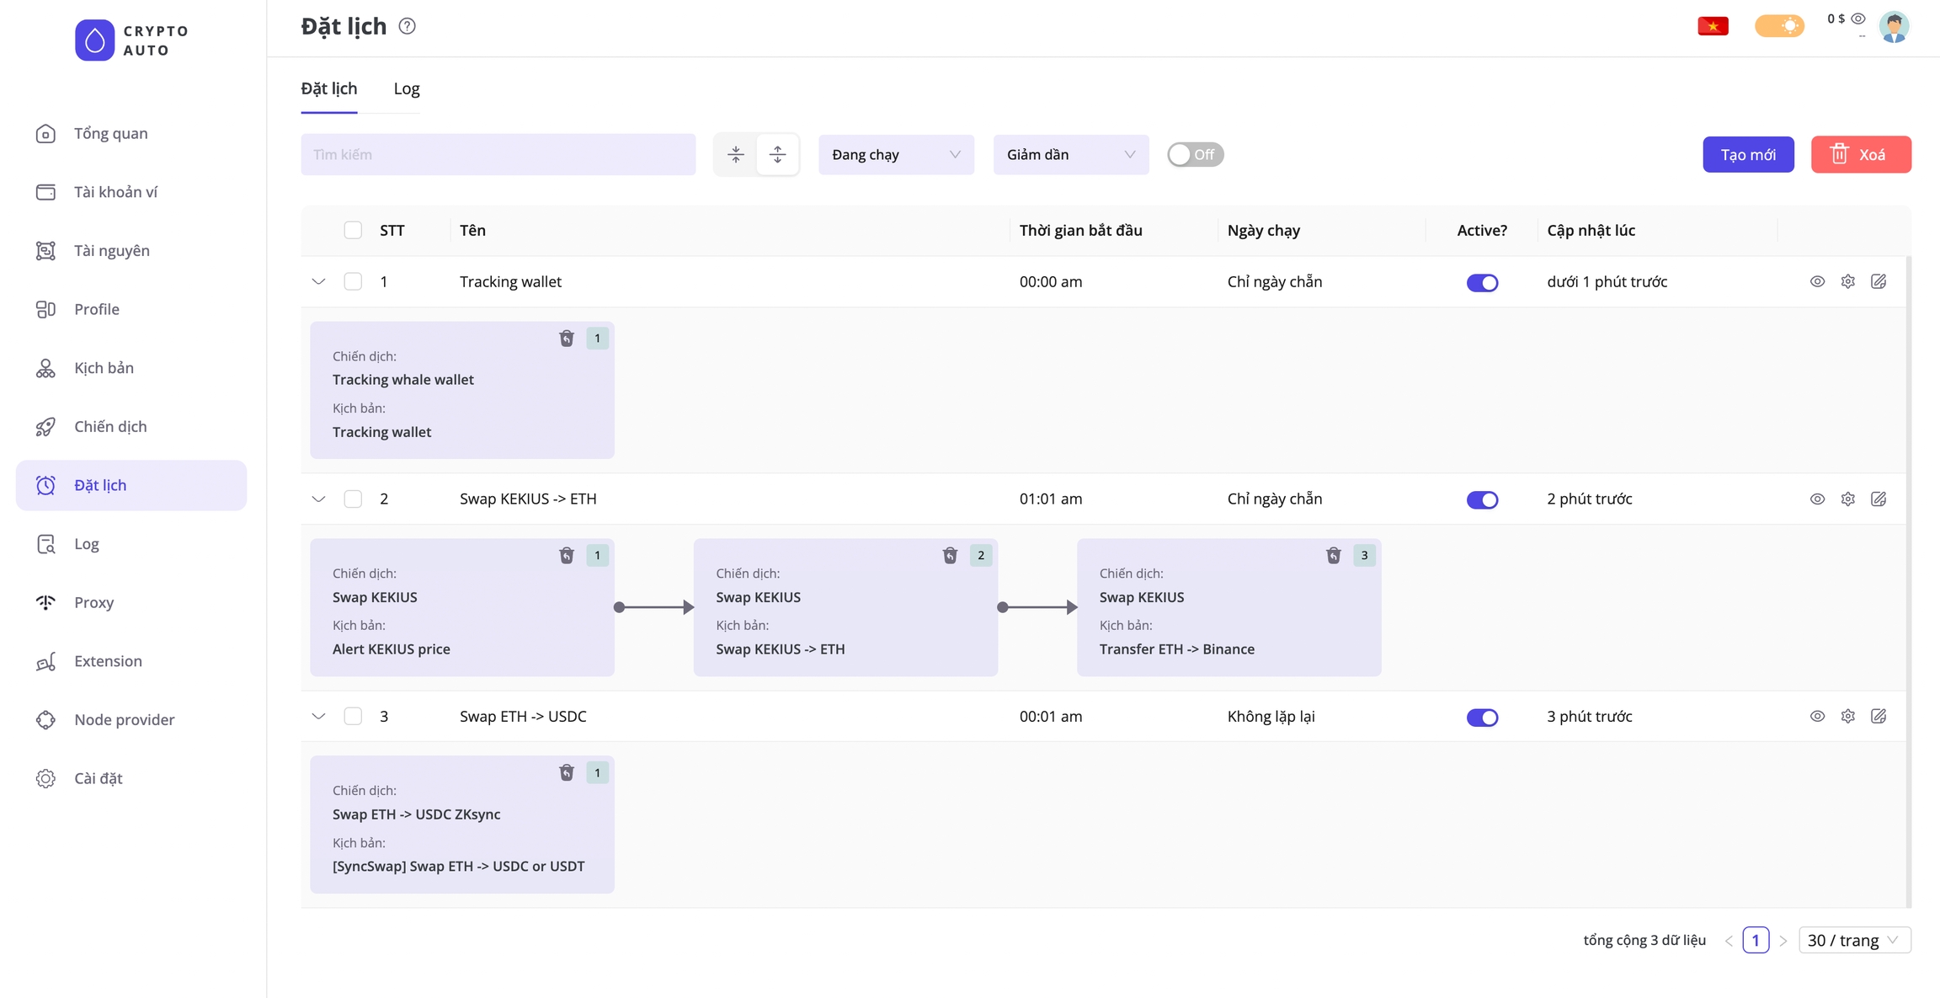Viewport: 1940px width, 998px height.
Task: Open the Đang chạy status dropdown
Action: pos(895,154)
